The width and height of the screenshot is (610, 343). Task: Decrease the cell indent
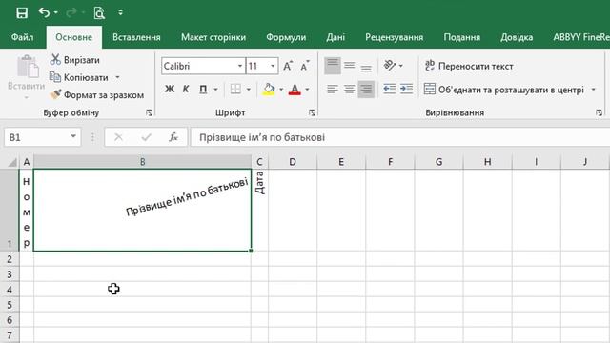tap(390, 89)
